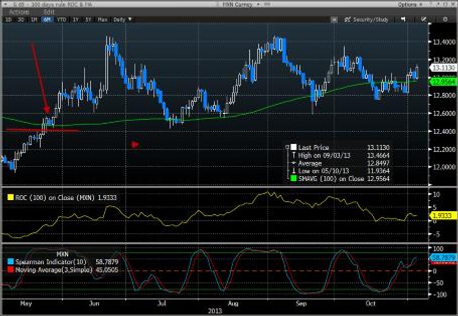Open the Edit menu

coord(49,12)
